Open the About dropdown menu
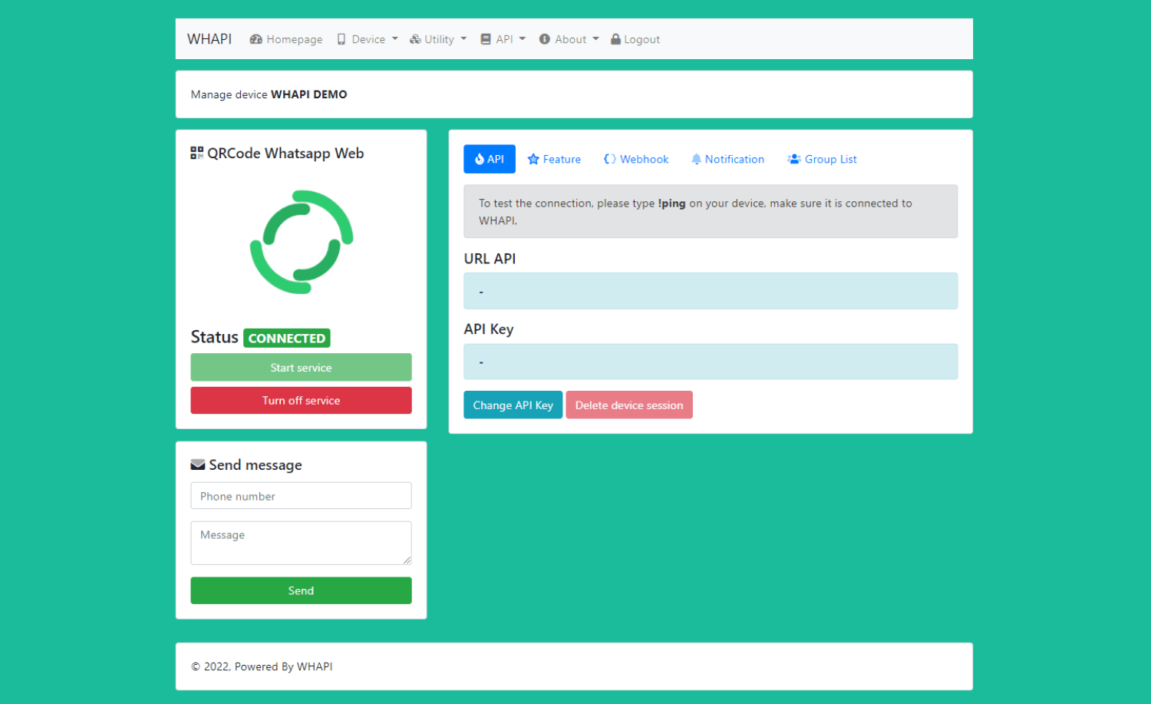 click(x=569, y=39)
